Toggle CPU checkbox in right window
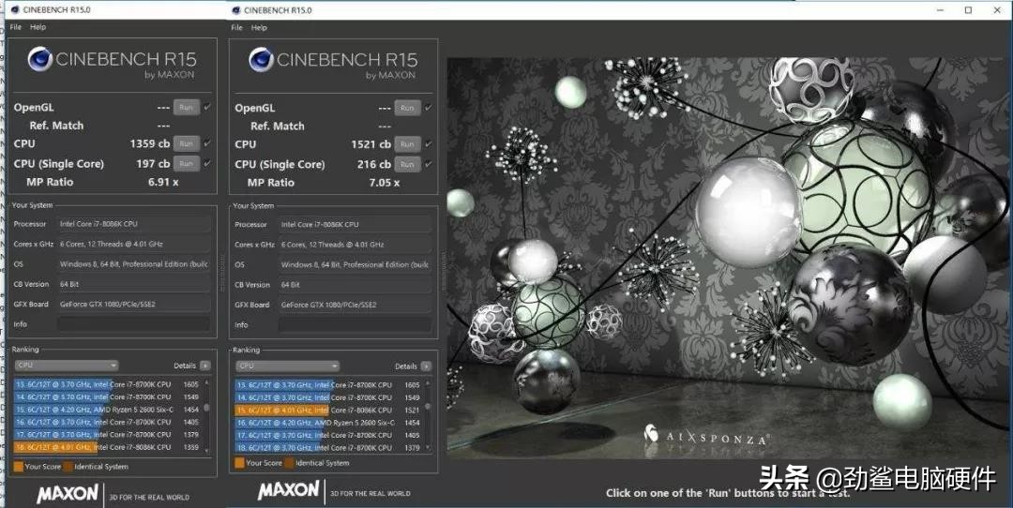The image size is (1013, 508). click(x=429, y=144)
